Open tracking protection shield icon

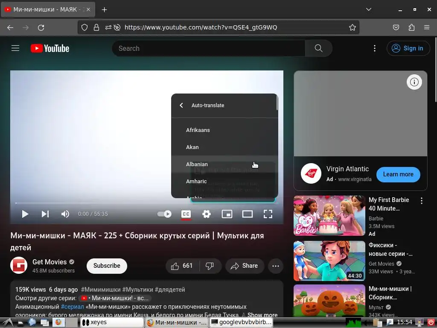[x=84, y=27]
